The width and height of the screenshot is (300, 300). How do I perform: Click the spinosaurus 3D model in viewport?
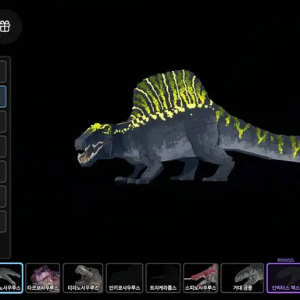coord(187,127)
